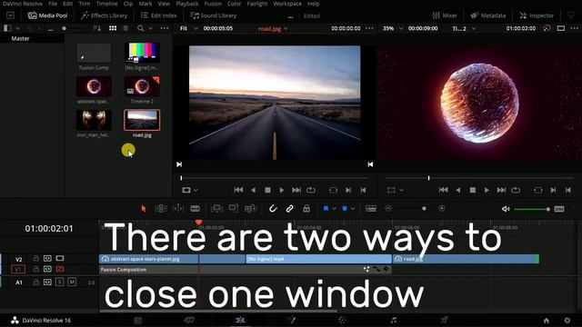Open project settings gear icon
The image size is (582, 327).
(x=567, y=320)
